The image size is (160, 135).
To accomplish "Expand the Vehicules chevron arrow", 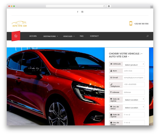I will [74, 36].
